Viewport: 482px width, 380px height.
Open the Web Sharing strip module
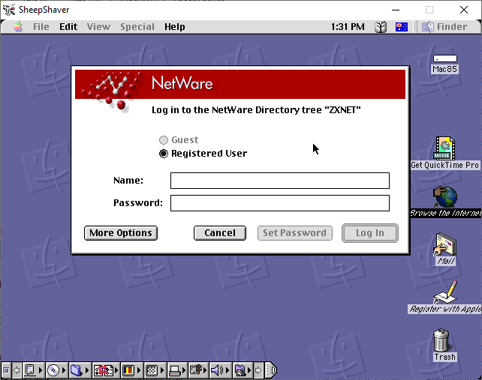click(243, 370)
